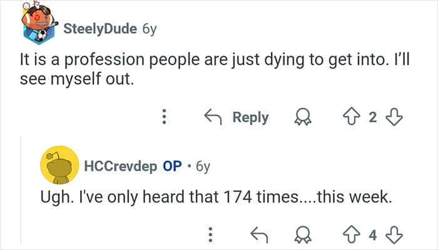438x250 pixels.
Task: Open the three-dot menu on SteelyDude's comment
Action: (x=165, y=117)
